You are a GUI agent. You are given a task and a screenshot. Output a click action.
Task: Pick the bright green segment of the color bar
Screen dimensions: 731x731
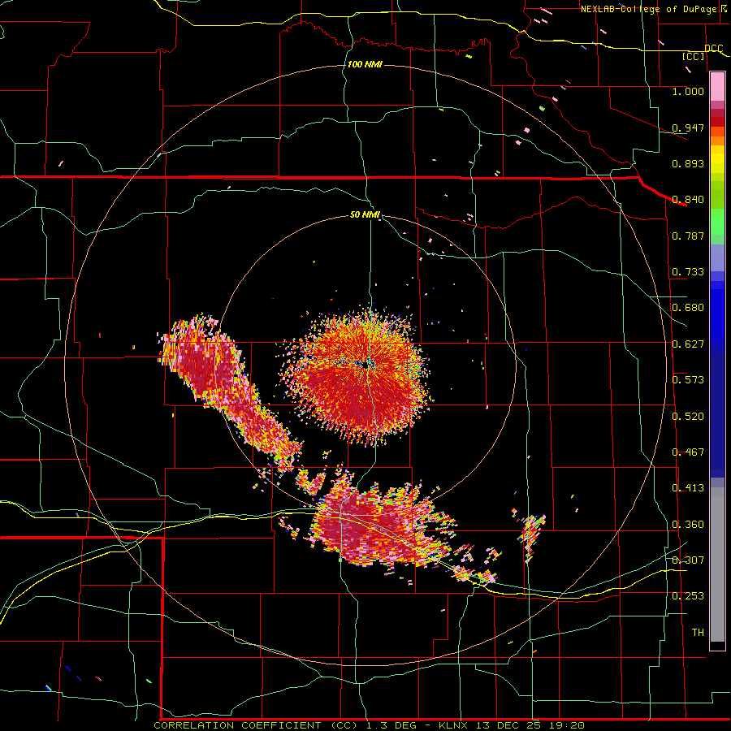(x=717, y=222)
